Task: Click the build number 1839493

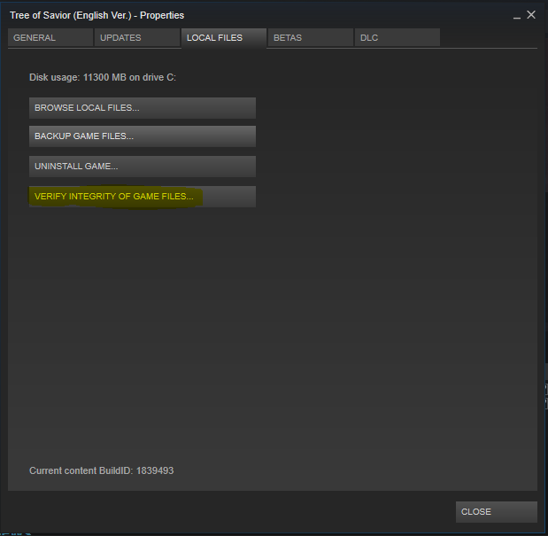Action: (x=155, y=470)
